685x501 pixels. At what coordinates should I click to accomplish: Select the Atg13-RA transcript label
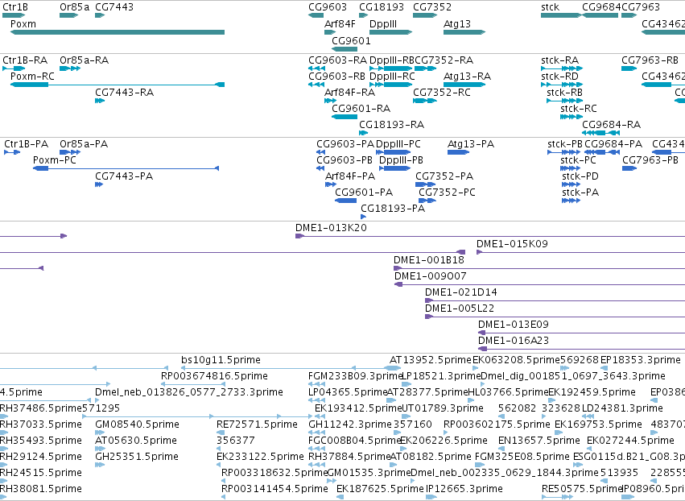click(x=467, y=77)
